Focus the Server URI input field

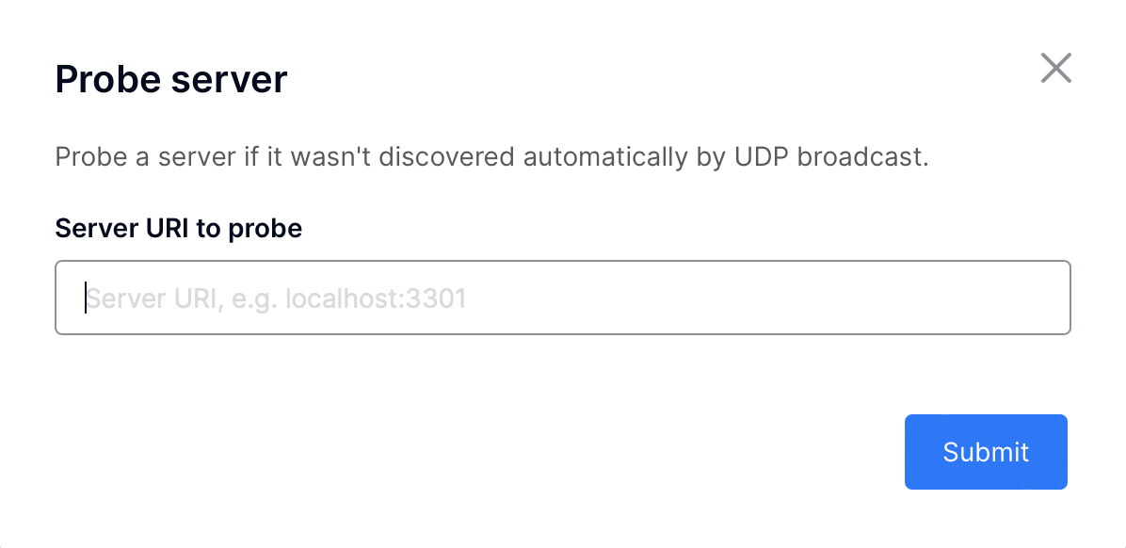(563, 298)
